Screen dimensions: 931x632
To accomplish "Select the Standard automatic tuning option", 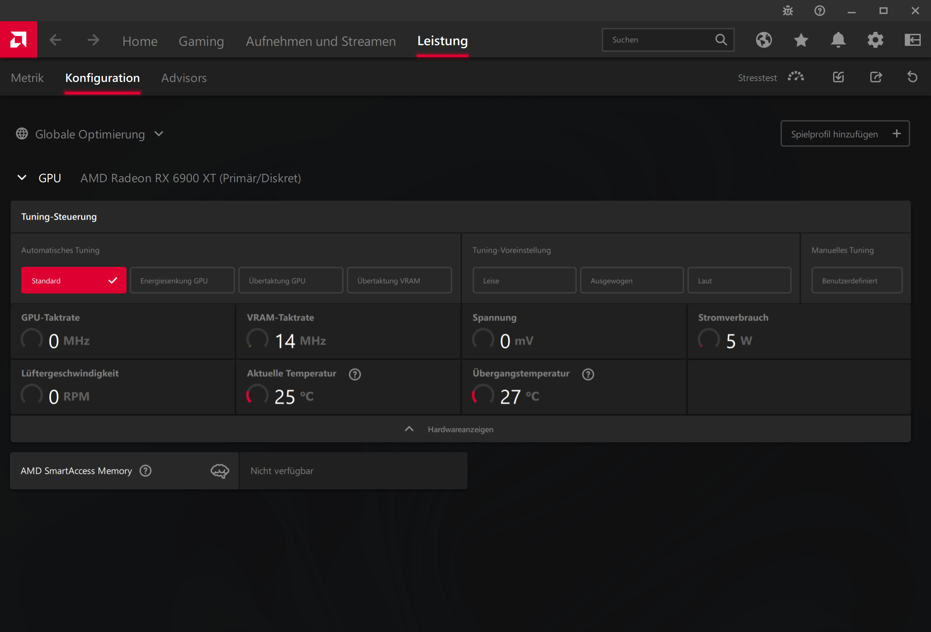I will [74, 280].
